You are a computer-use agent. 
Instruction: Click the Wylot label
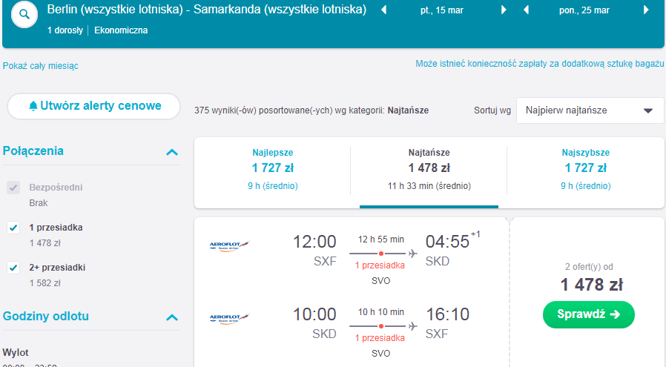[16, 353]
